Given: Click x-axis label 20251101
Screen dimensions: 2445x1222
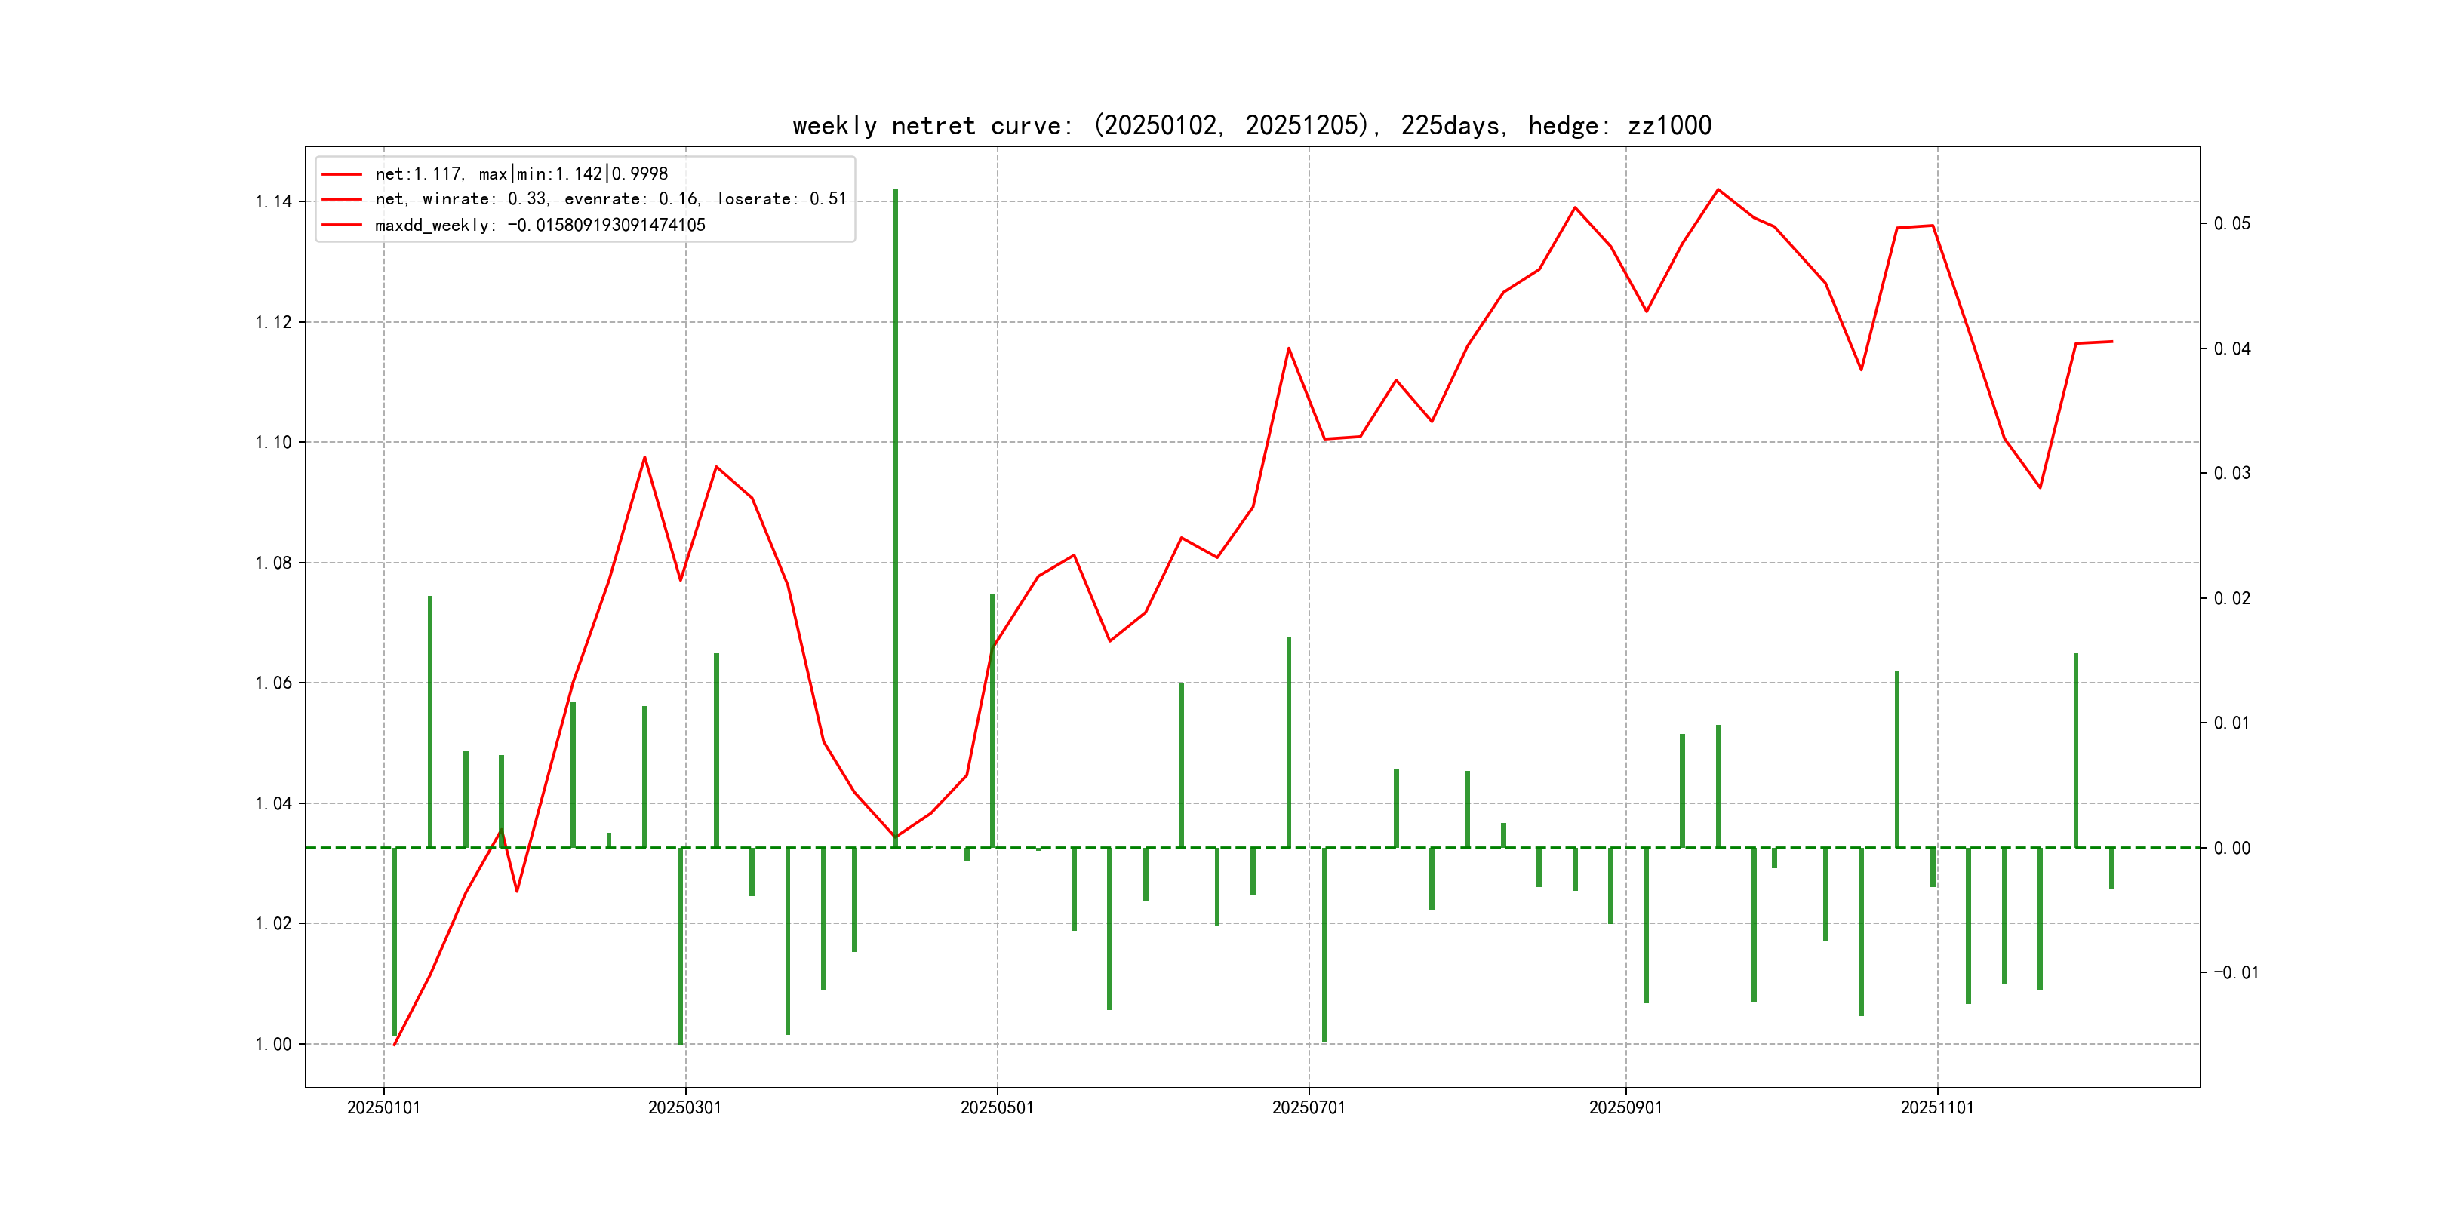Looking at the screenshot, I should tap(1936, 1107).
